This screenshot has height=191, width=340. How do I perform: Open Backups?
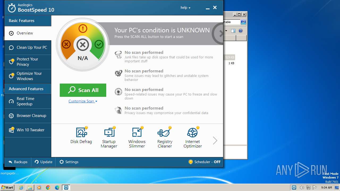(x=18, y=162)
